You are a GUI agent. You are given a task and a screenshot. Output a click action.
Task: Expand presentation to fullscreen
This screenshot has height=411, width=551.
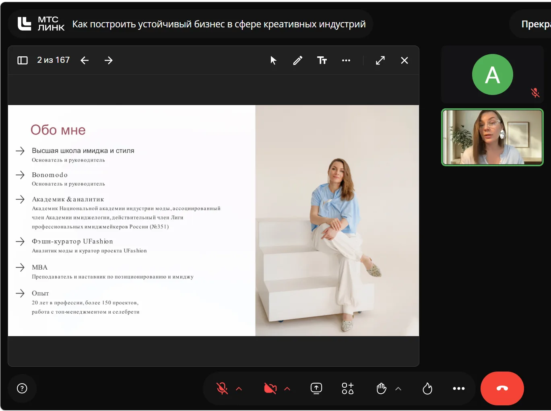380,60
